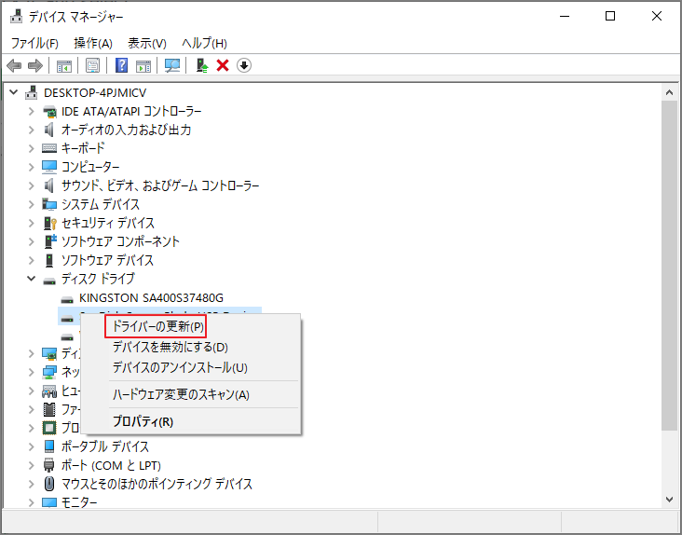Open the 表示(V) menu
This screenshot has height=535, width=682.
pyautogui.click(x=147, y=43)
